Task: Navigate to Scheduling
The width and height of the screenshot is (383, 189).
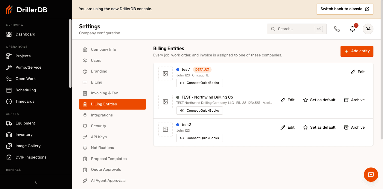Action: point(36,90)
